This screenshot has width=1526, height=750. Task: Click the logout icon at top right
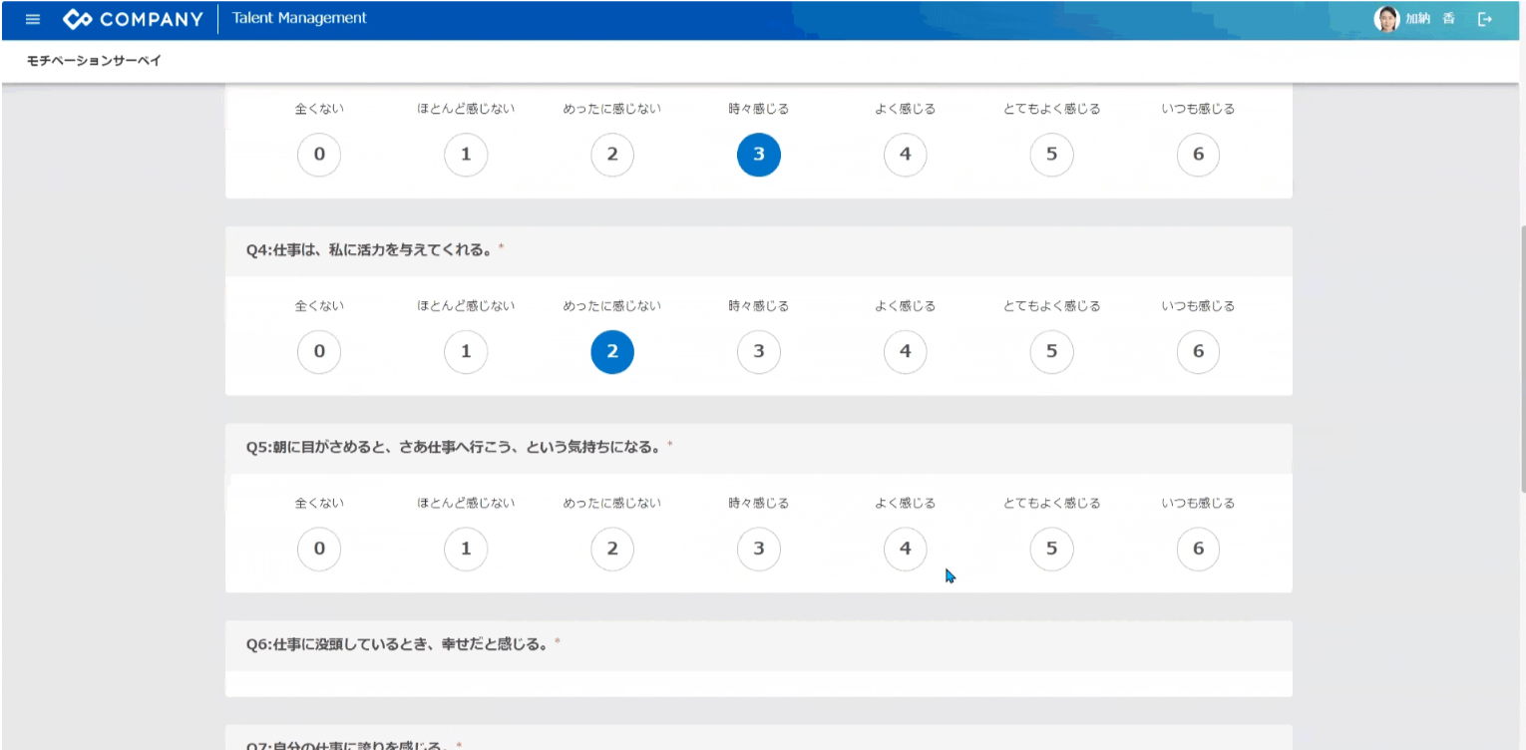click(x=1485, y=19)
